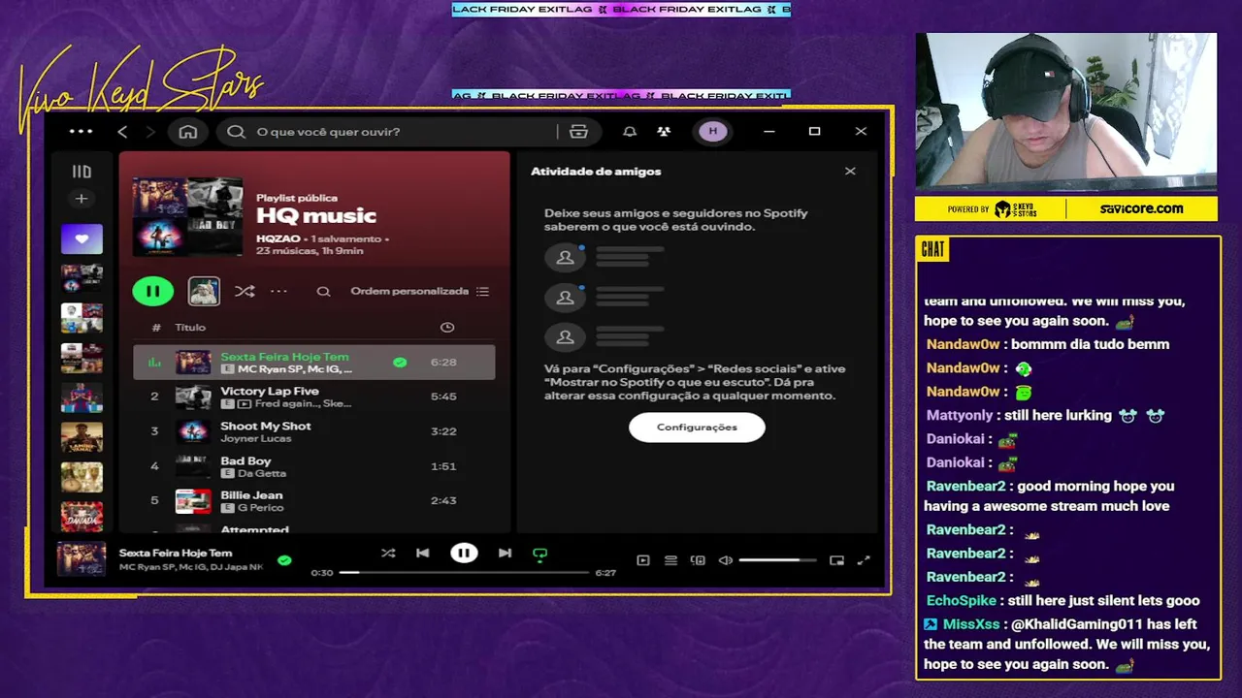
Task: Select track 'Billie Jean'
Action: 314,501
